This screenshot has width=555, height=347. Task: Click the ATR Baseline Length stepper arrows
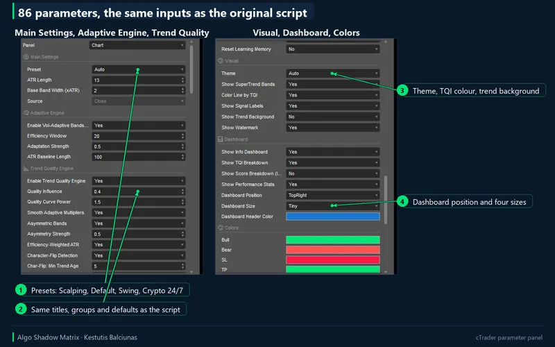pyautogui.click(x=182, y=157)
